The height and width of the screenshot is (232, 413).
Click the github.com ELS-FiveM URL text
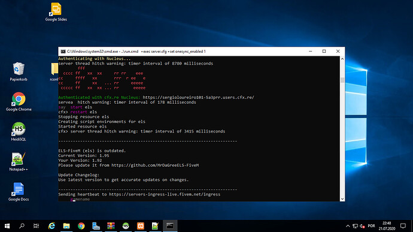155,165
